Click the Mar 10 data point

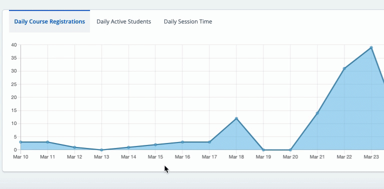(20, 142)
